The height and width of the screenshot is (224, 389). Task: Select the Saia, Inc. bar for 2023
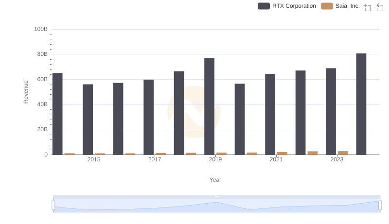pyautogui.click(x=343, y=153)
